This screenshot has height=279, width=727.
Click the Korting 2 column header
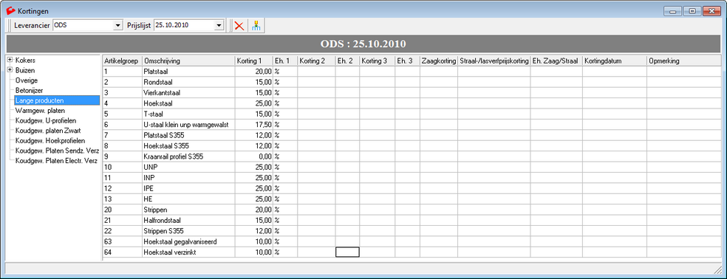(x=316, y=61)
